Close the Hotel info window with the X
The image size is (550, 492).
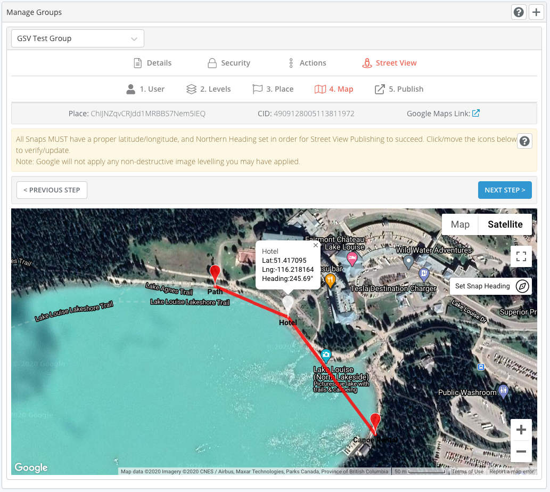315,245
